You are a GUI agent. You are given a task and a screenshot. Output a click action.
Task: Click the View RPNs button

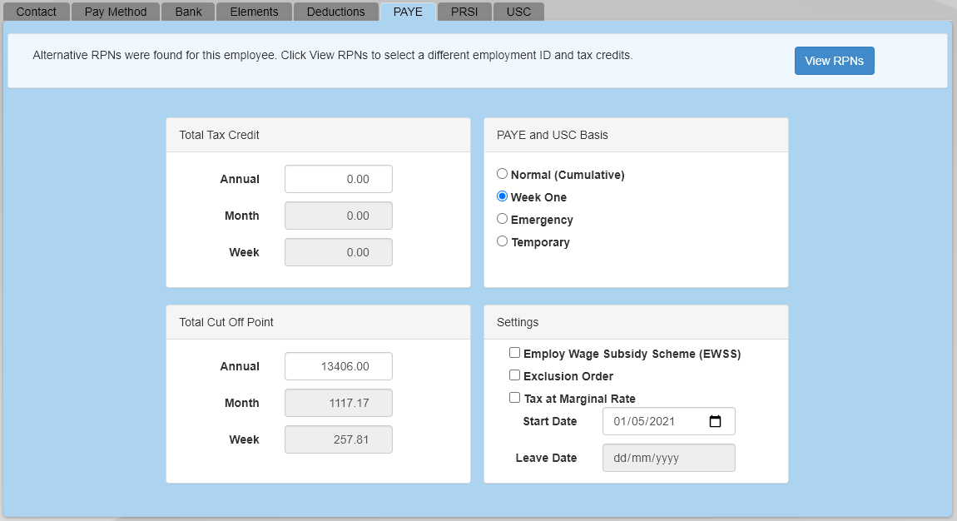click(834, 61)
